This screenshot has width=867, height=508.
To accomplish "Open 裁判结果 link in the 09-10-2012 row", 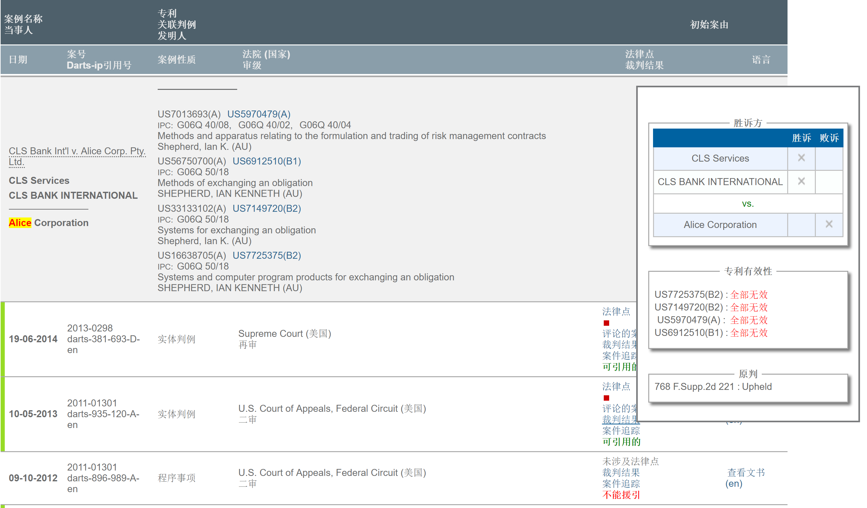I will pos(621,473).
